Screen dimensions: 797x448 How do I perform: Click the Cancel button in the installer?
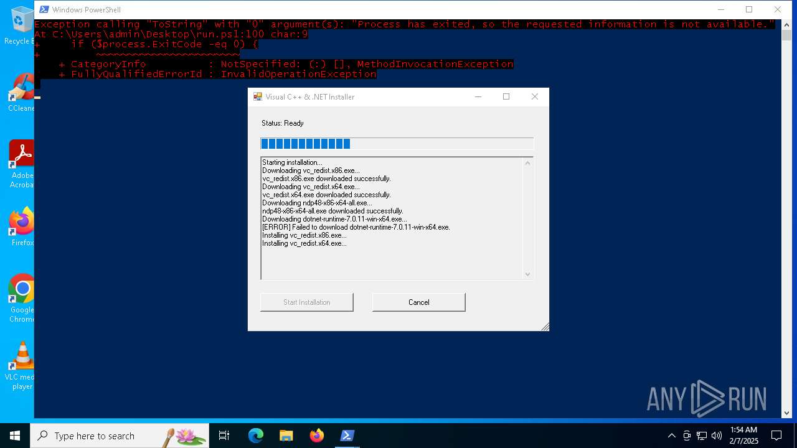tap(418, 302)
